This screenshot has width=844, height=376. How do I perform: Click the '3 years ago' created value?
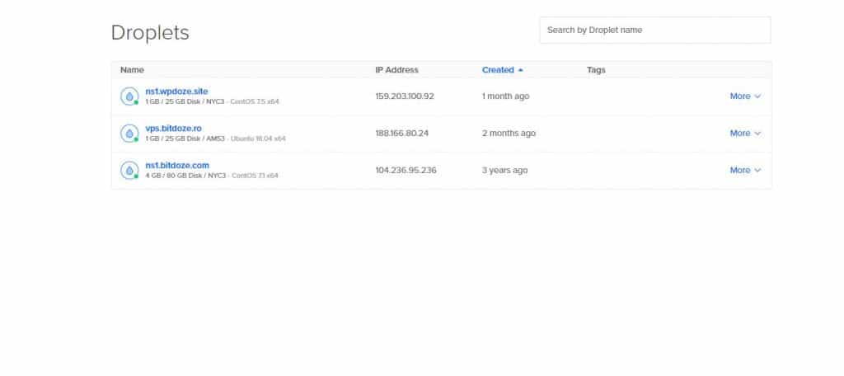(504, 170)
